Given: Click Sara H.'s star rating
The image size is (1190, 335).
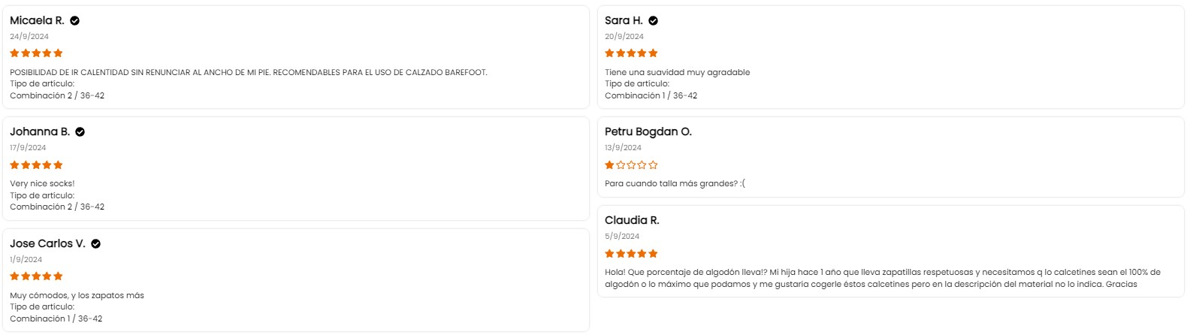Looking at the screenshot, I should (631, 53).
